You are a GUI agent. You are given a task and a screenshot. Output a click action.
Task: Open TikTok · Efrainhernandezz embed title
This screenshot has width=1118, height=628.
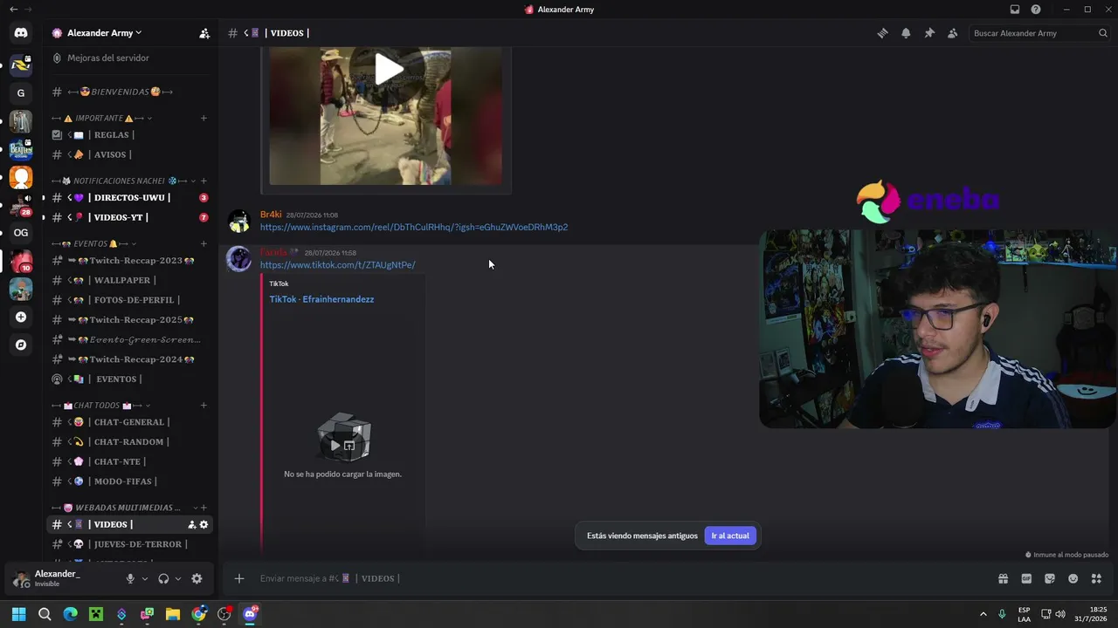[321, 299]
